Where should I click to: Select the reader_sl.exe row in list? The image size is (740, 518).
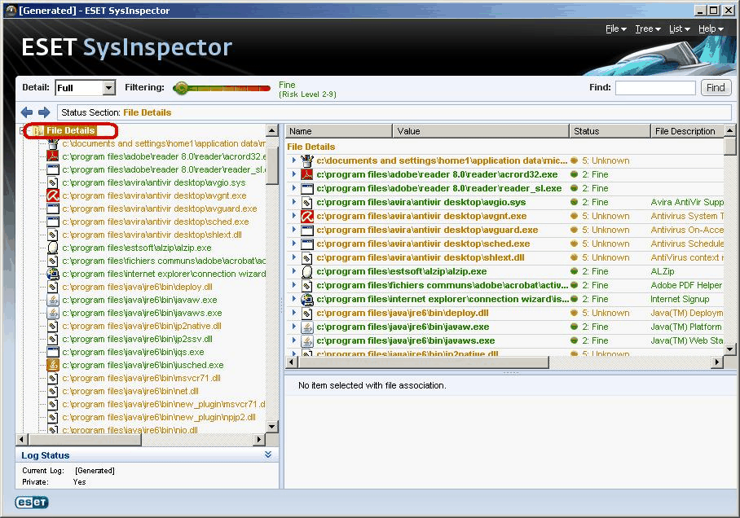tap(504, 188)
